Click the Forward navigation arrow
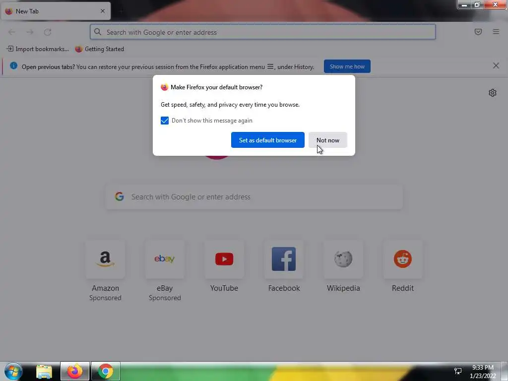Image resolution: width=508 pixels, height=381 pixels. [x=30, y=32]
